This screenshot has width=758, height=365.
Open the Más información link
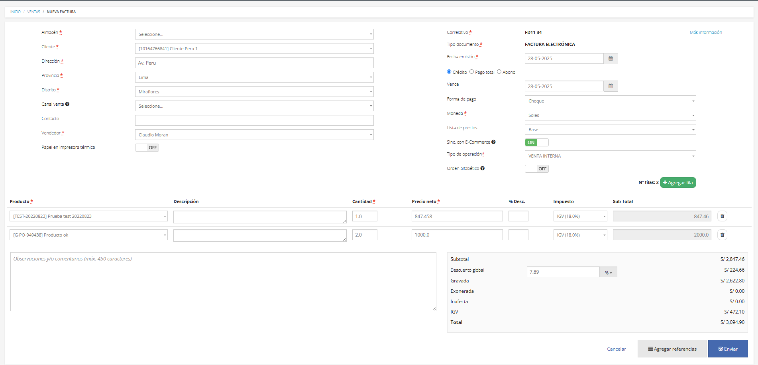[x=706, y=32]
